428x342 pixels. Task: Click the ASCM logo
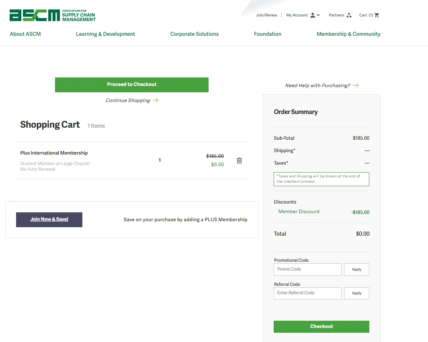click(52, 15)
